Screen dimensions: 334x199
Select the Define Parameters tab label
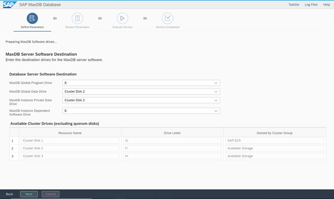point(32,27)
